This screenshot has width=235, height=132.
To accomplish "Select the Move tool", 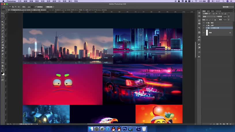I will pos(3,14).
